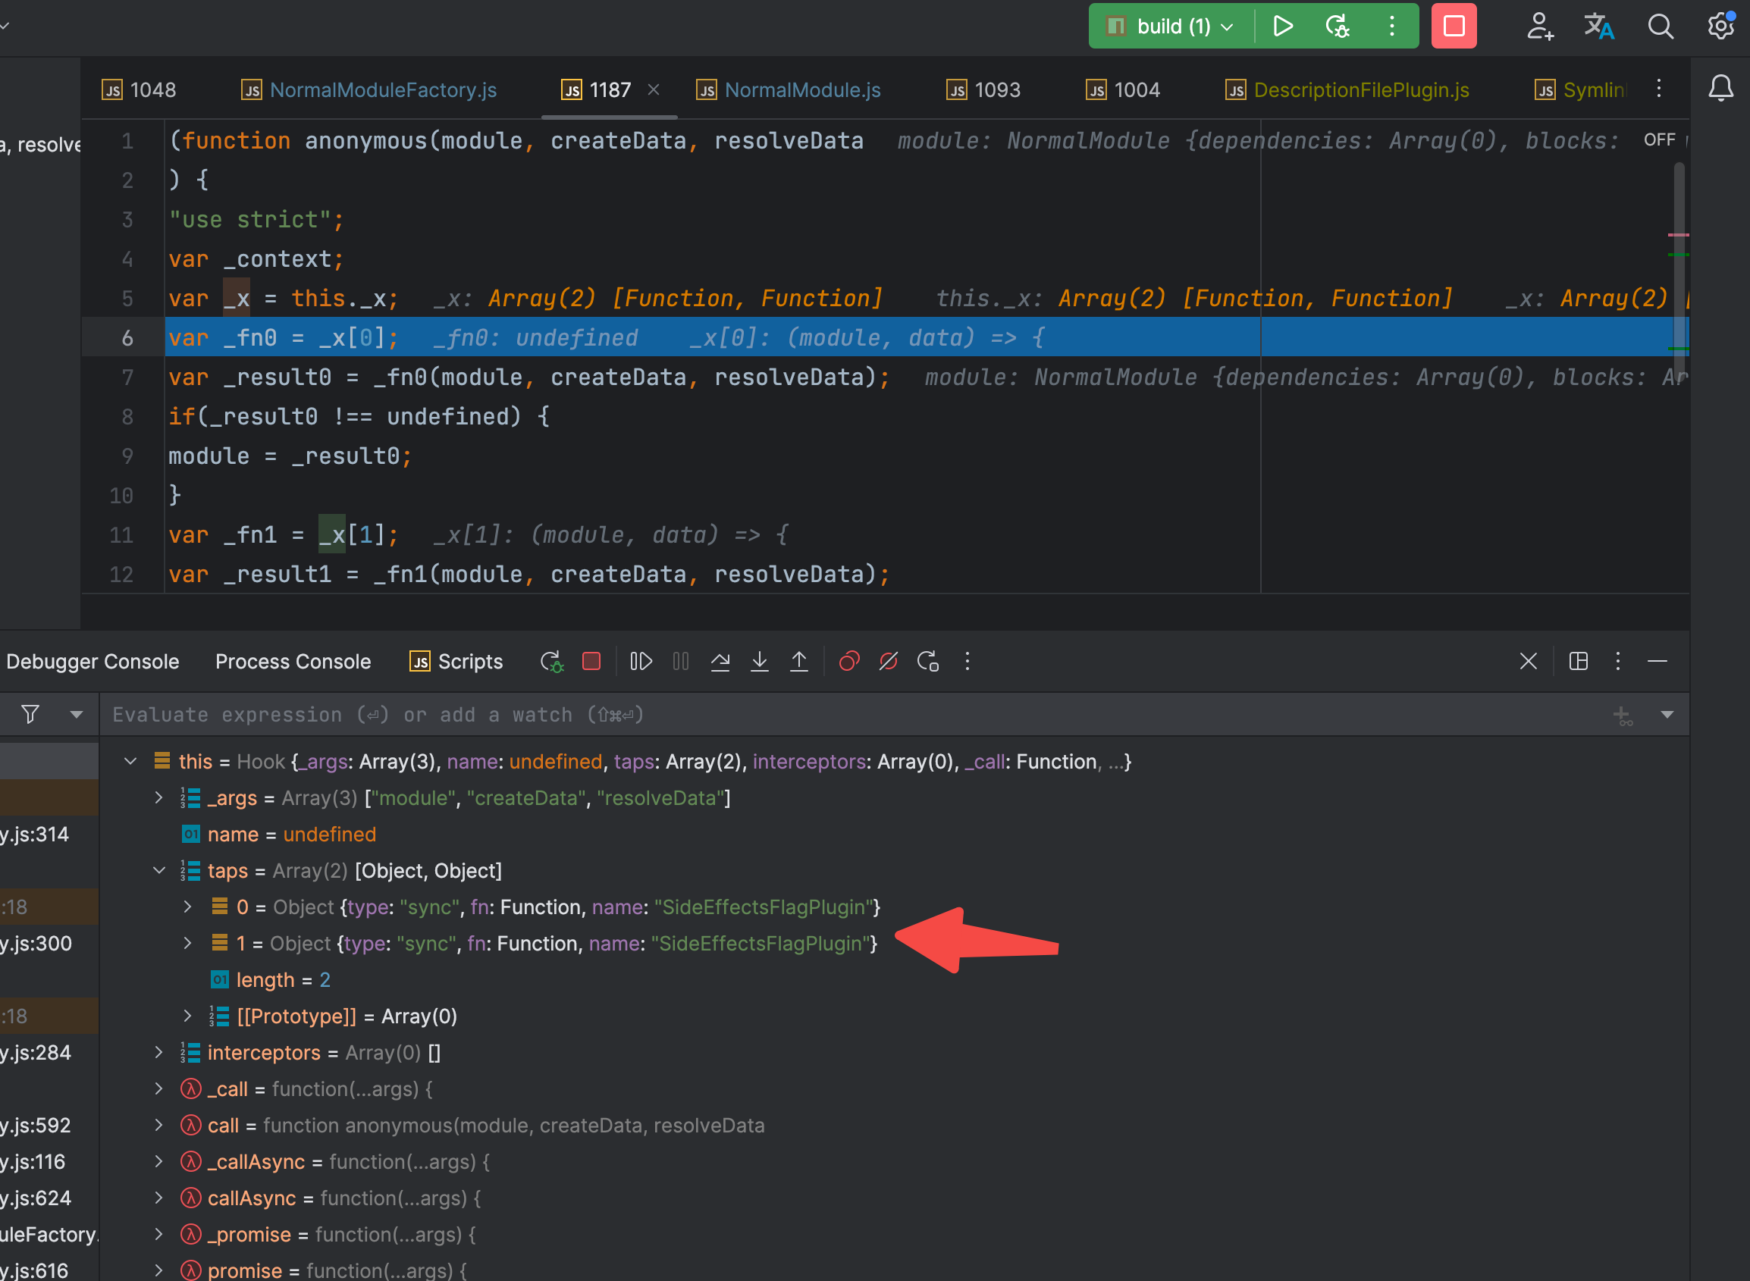
Task: Click the Step Out arrow icon
Action: pos(799,662)
